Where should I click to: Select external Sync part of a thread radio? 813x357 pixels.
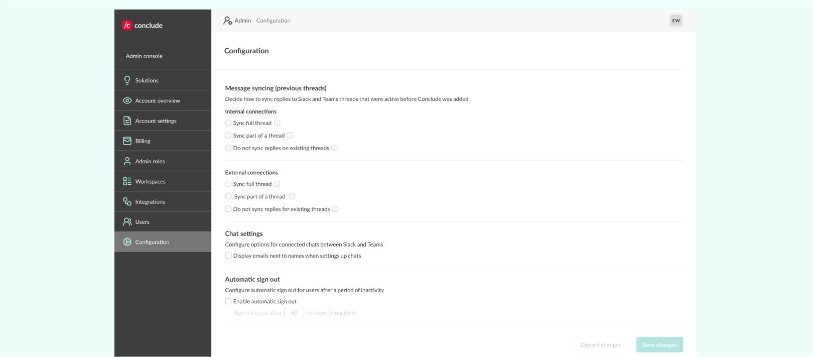point(228,197)
